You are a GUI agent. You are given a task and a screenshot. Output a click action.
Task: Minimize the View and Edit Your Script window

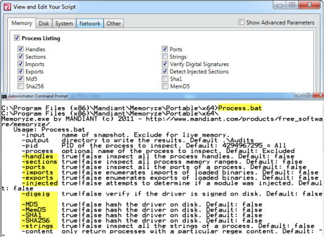(x=279, y=5)
